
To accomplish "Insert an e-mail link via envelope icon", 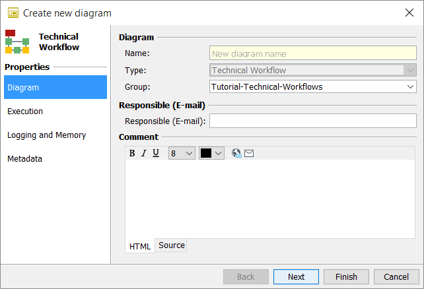I will 249,153.
